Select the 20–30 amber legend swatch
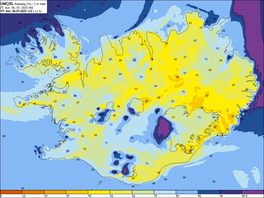264x198 pixels. 55,192
